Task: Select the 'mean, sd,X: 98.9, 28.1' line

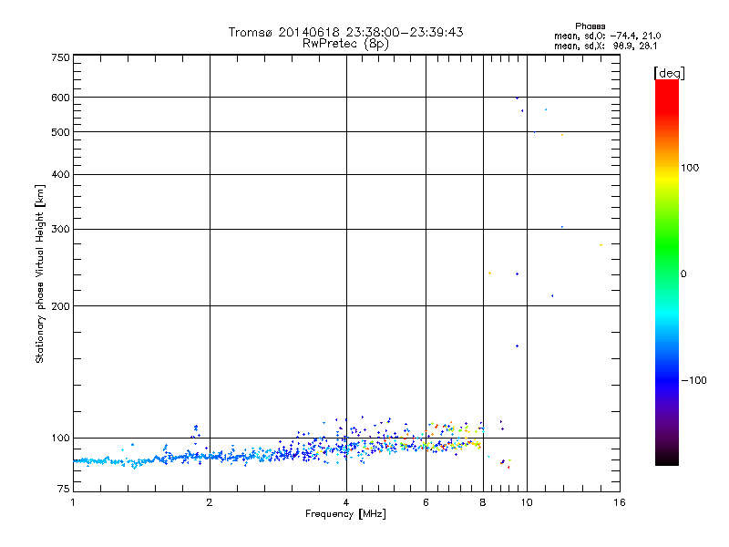Action: (605, 46)
